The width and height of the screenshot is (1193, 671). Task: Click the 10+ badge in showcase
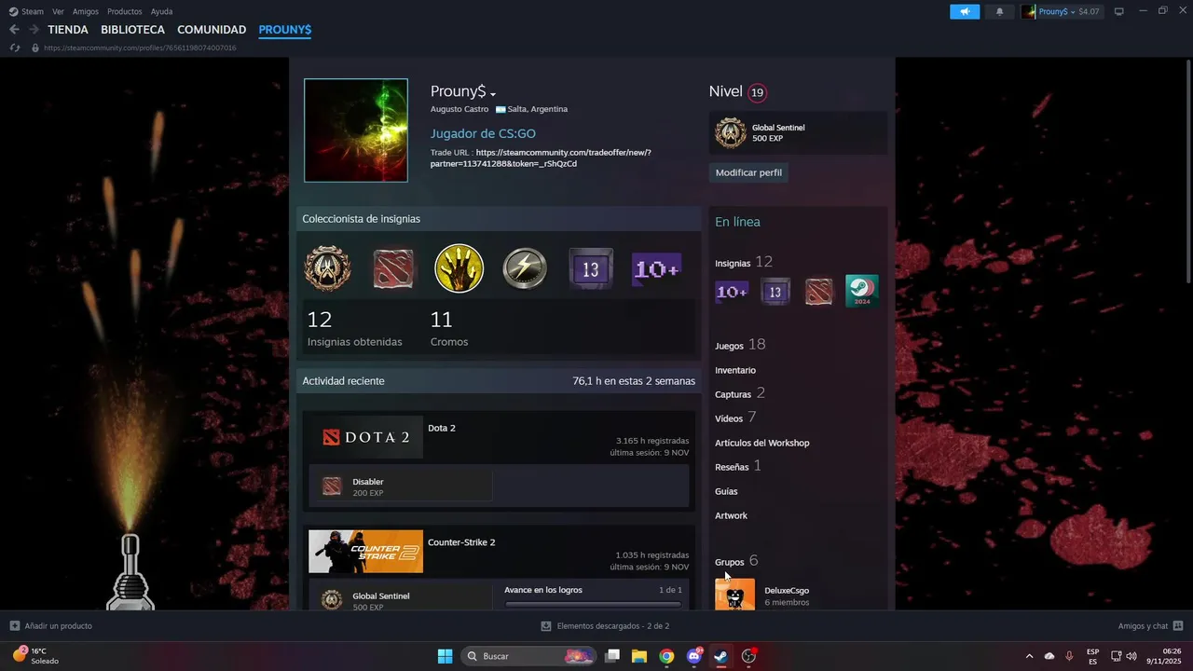656,269
